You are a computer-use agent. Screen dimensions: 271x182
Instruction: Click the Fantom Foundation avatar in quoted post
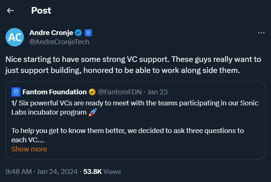tap(16, 92)
